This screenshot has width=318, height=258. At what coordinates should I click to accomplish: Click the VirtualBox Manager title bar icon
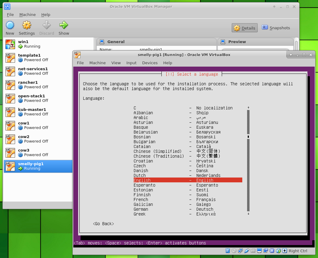(x=7, y=7)
